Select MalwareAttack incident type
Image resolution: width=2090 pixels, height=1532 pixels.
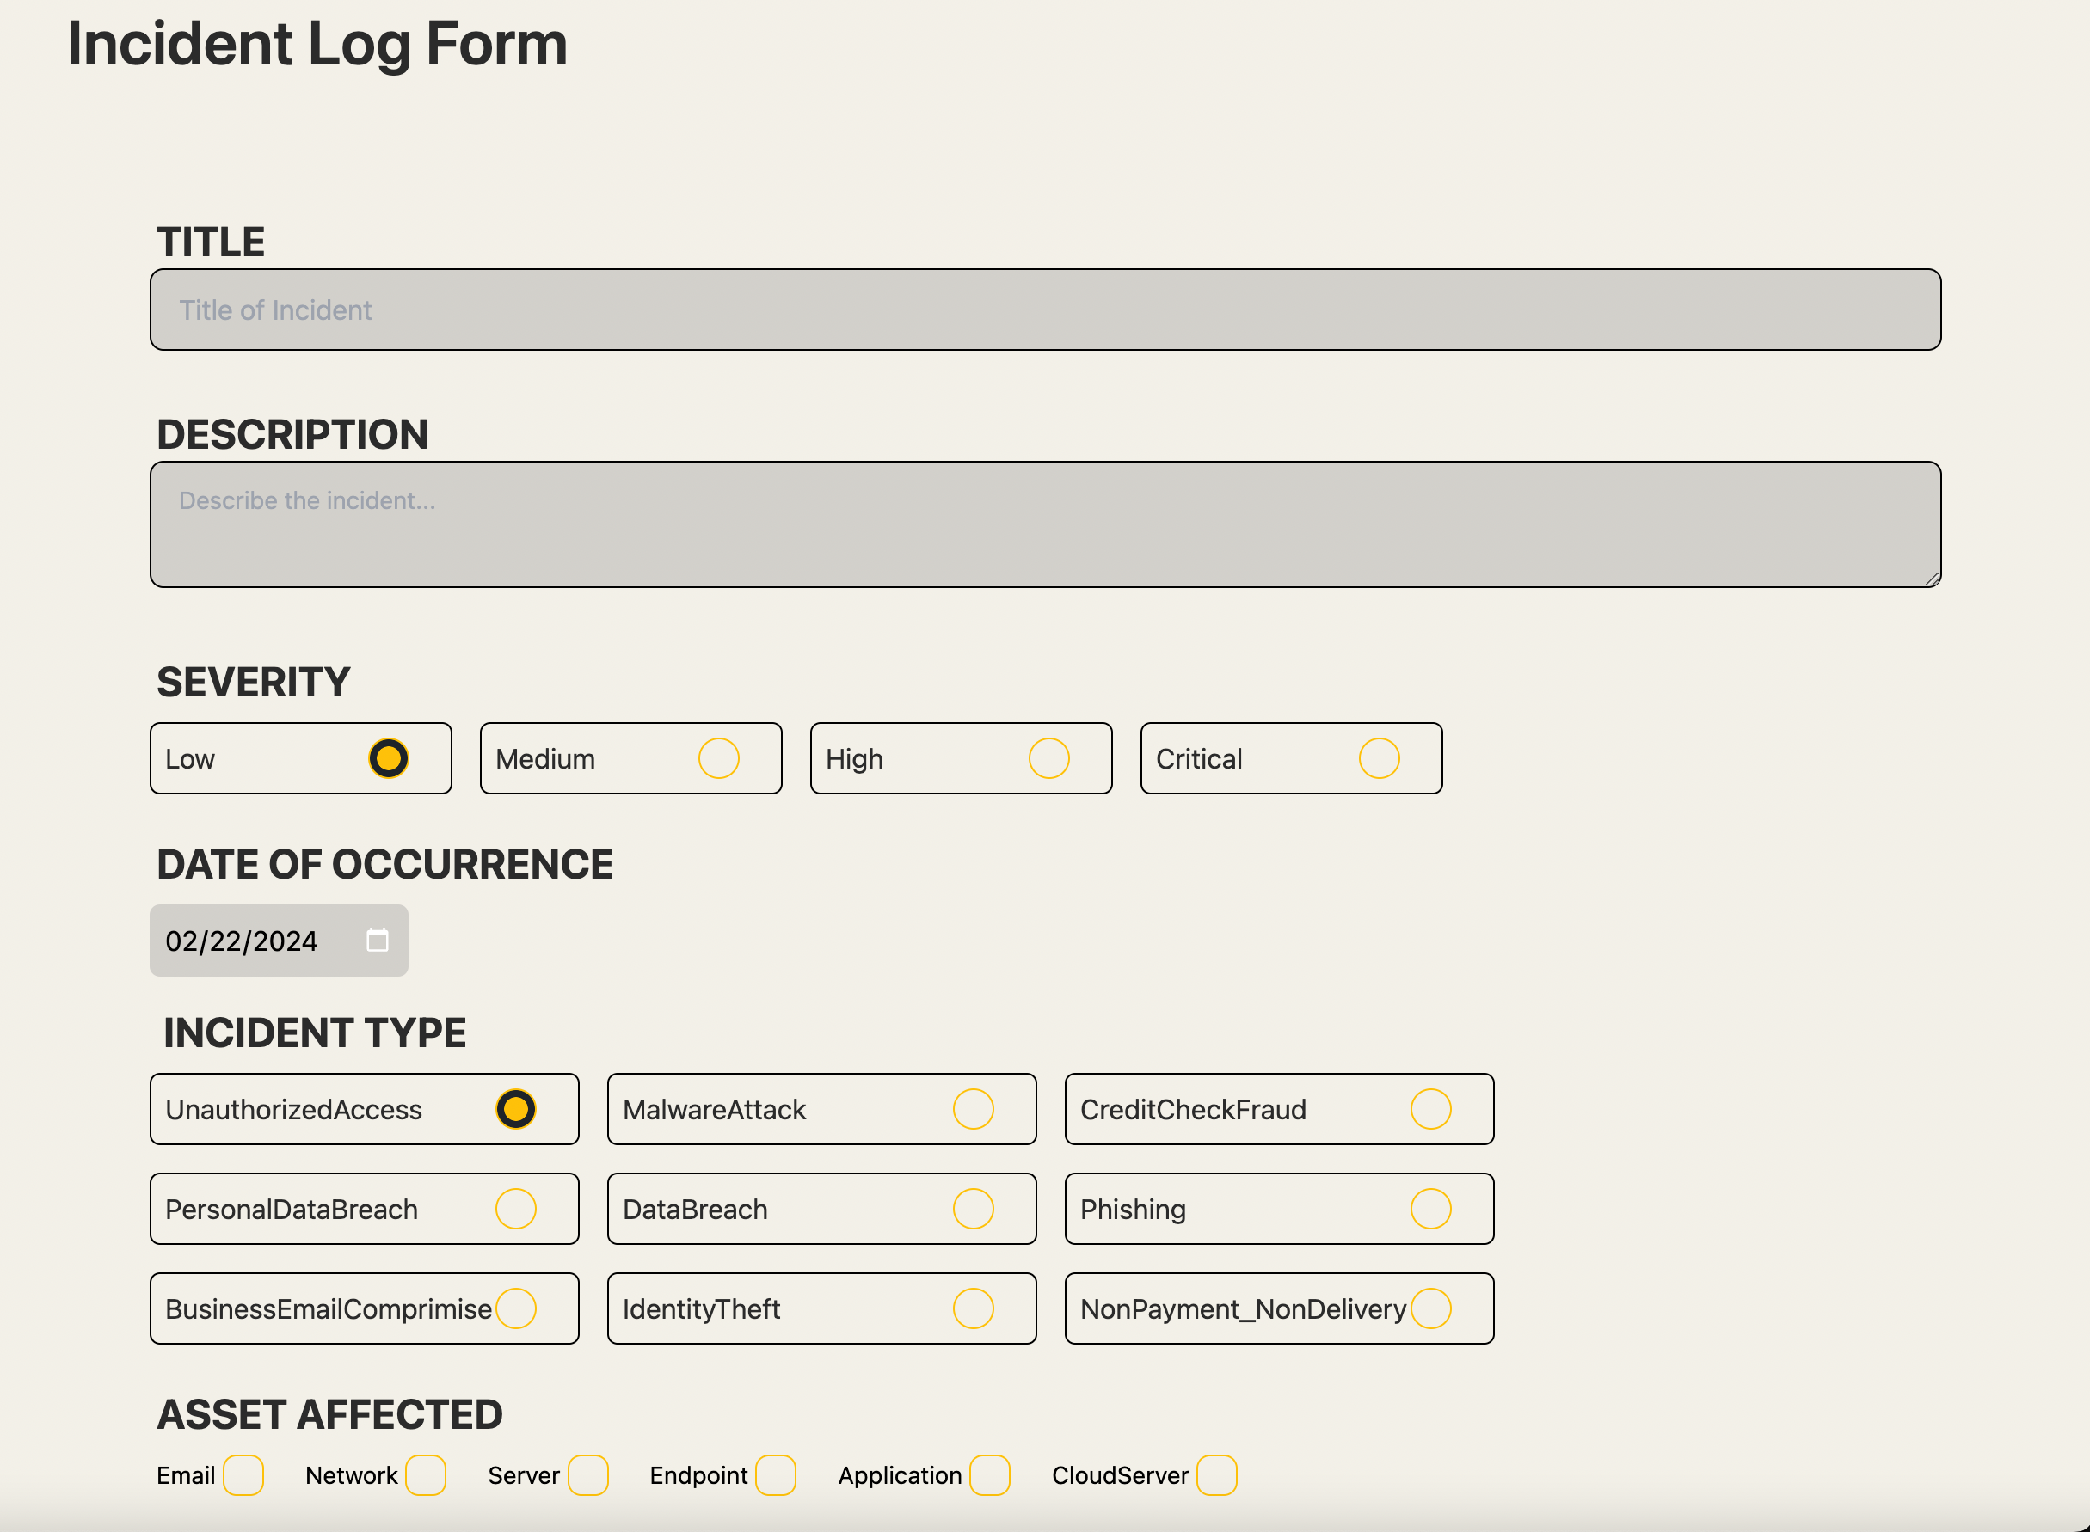(x=972, y=1109)
